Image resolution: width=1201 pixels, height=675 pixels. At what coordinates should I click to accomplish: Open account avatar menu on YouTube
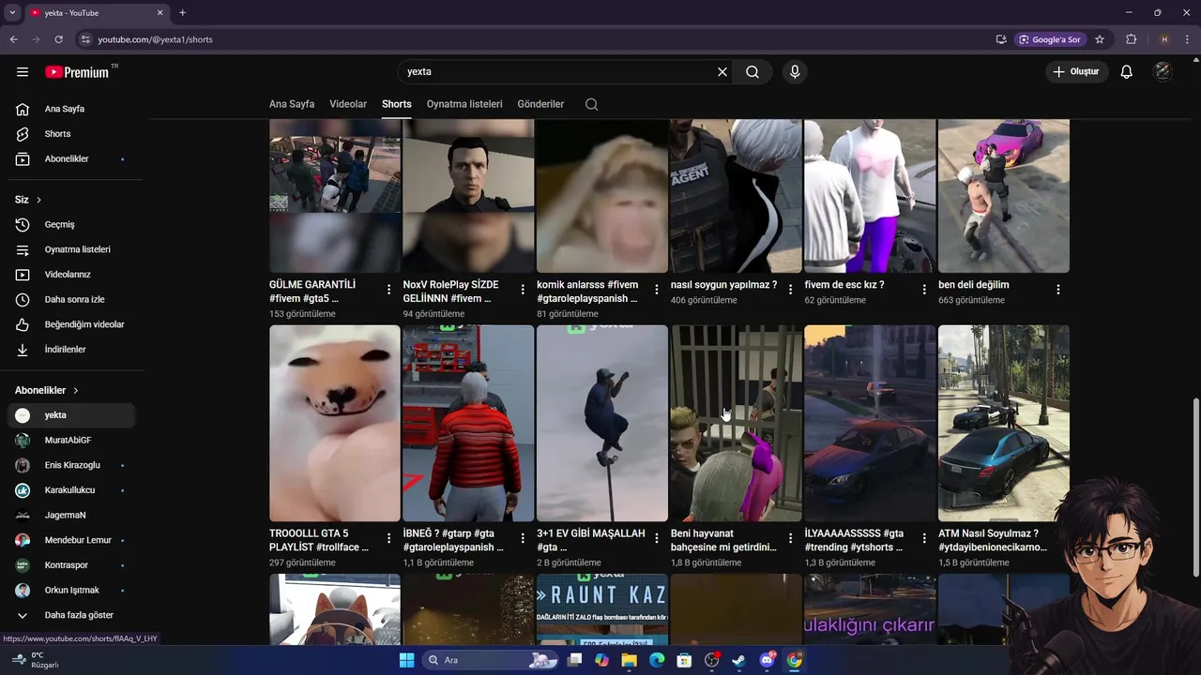click(1163, 71)
